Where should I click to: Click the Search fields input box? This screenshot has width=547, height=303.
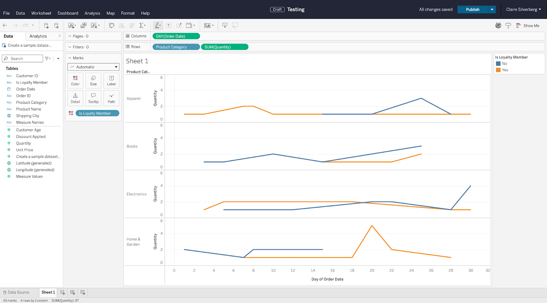click(23, 59)
